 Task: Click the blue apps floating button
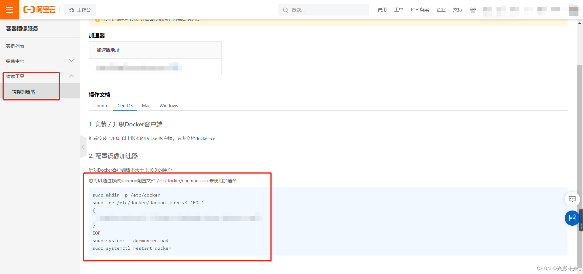pyautogui.click(x=572, y=218)
